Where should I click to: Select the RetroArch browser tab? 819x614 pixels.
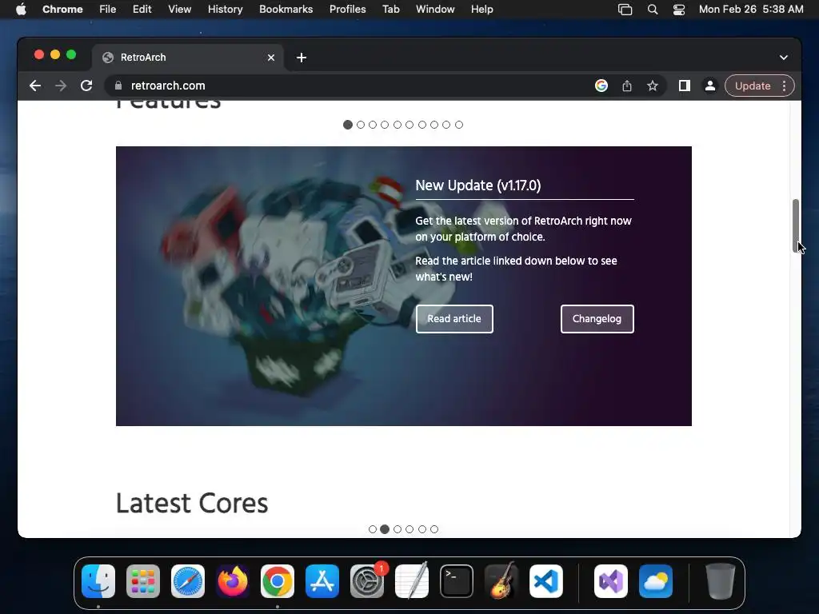click(188, 58)
